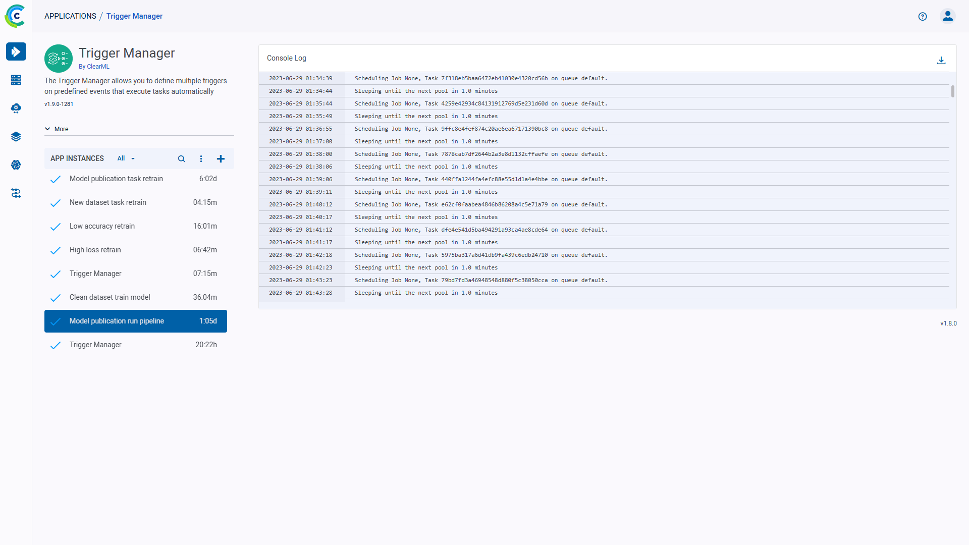Image resolution: width=969 pixels, height=545 pixels.
Task: Open the Projects dashboard sidebar icon
Action: pyautogui.click(x=16, y=80)
